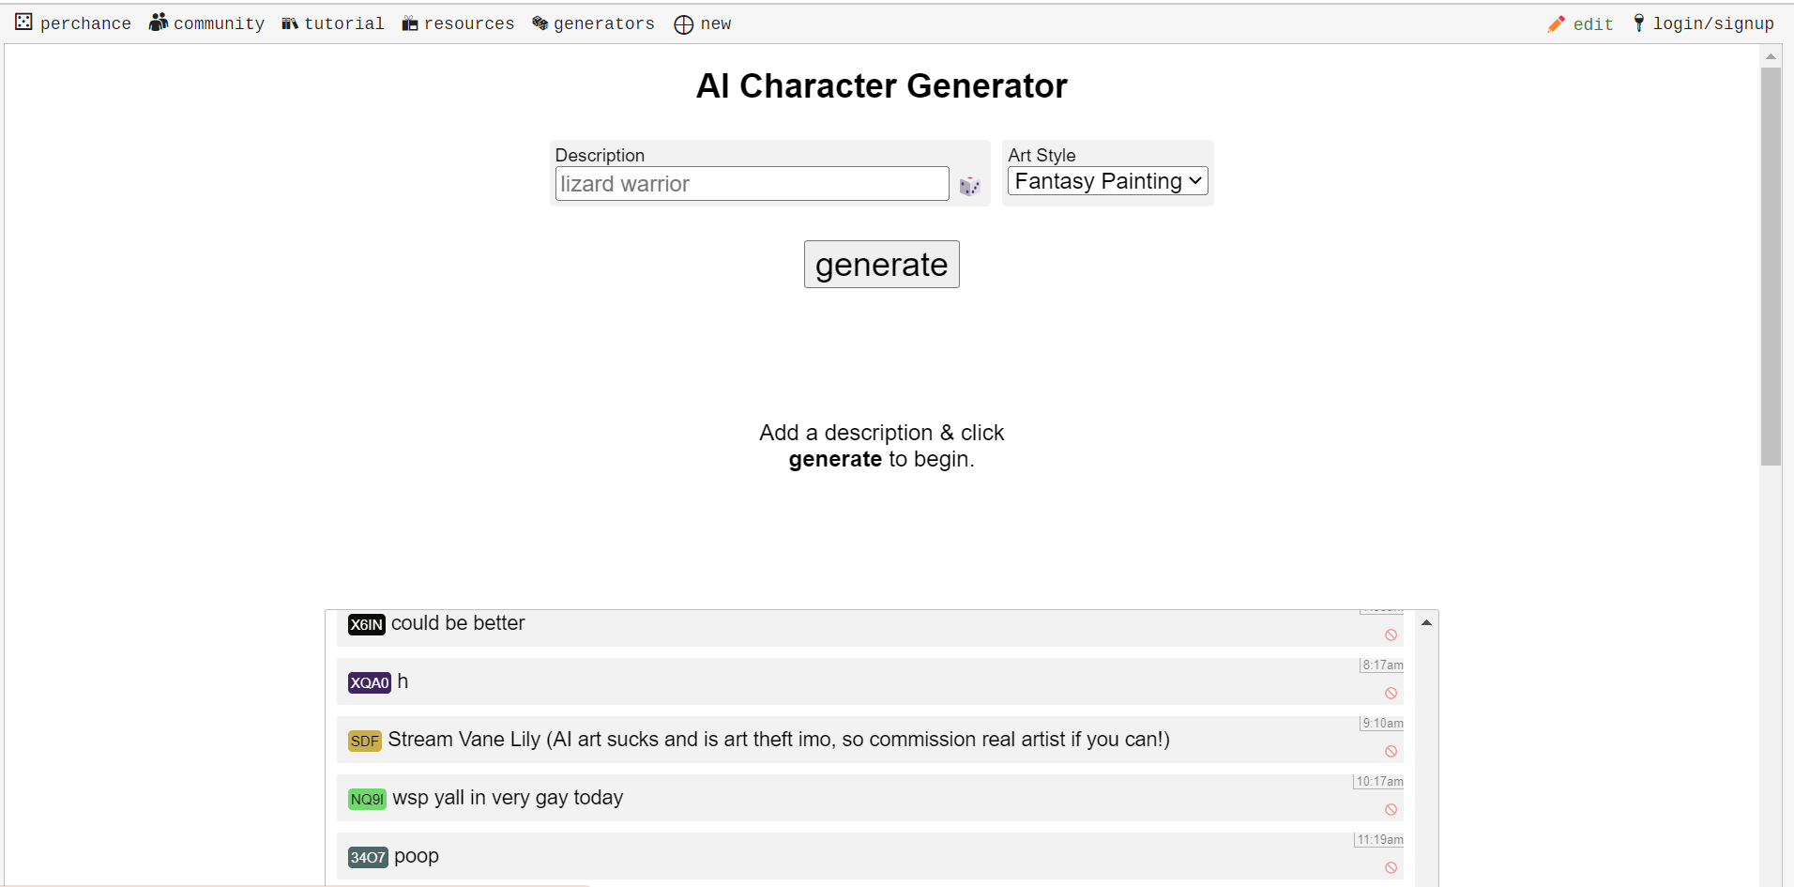1794x887 pixels.
Task: Block the 'wsp yall in very gay today' message
Action: (x=1391, y=809)
